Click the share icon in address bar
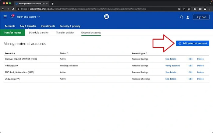Viewport: 213px width, 133px height. 184,9
